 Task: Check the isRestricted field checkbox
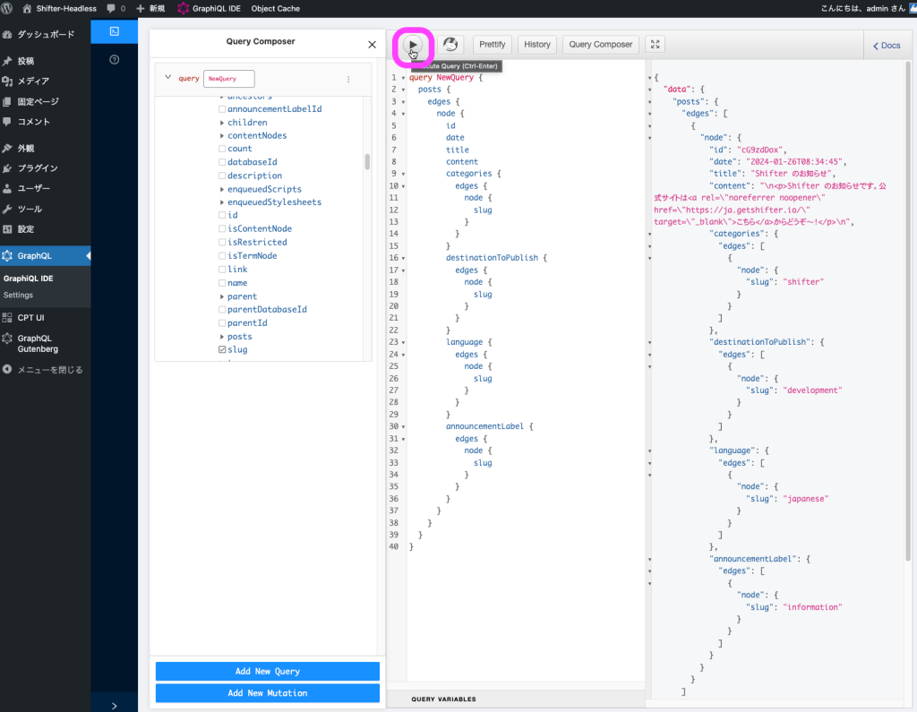[x=222, y=242]
